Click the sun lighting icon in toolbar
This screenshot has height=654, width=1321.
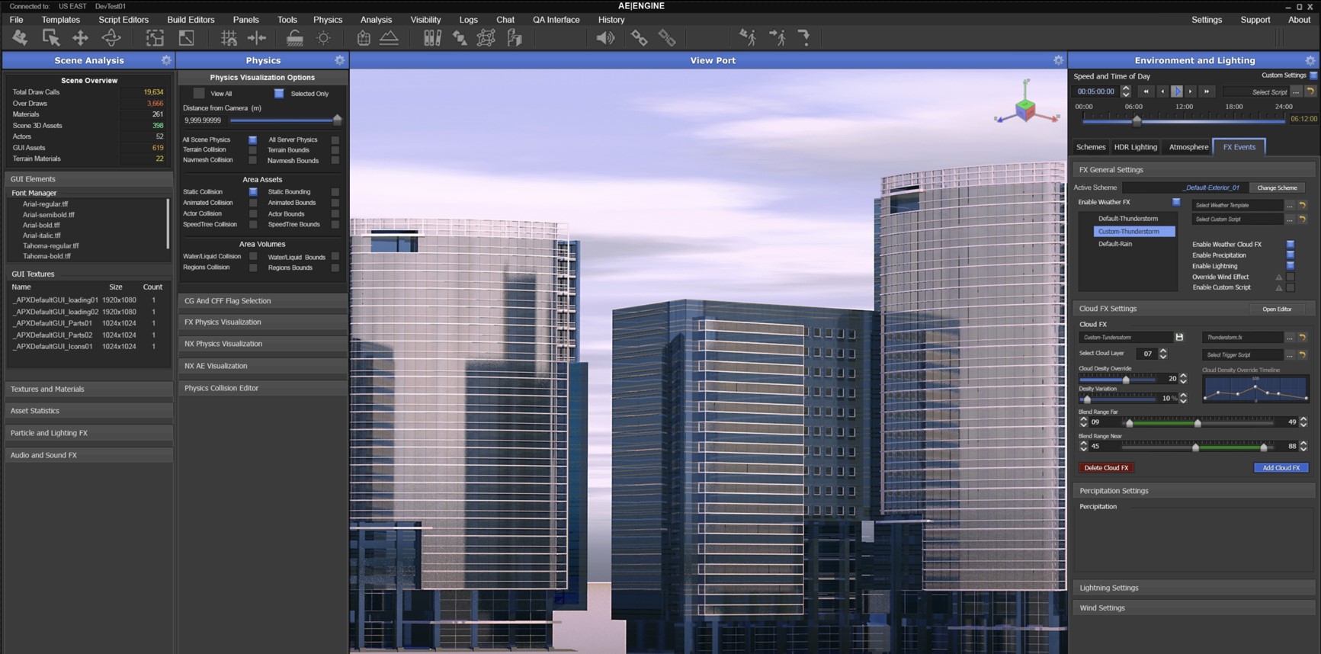pos(324,38)
